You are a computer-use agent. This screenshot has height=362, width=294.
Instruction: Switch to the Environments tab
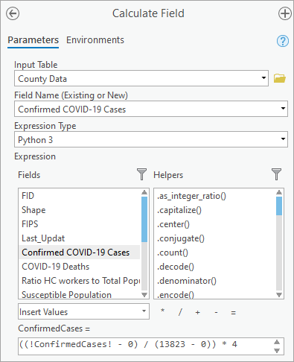(x=95, y=40)
